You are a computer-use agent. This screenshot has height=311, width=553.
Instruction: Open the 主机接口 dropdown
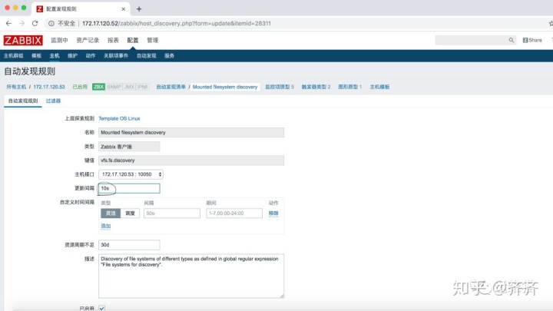131,174
